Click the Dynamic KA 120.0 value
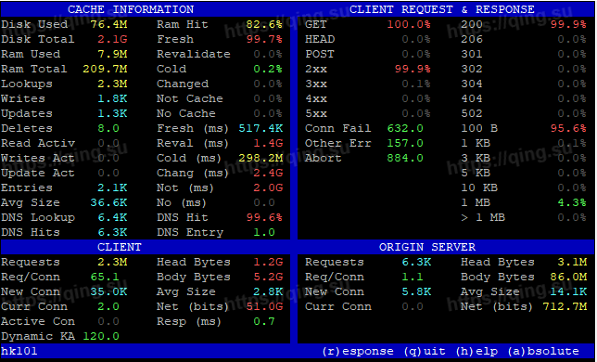Image resolution: width=597 pixels, height=362 pixels. coord(101,336)
